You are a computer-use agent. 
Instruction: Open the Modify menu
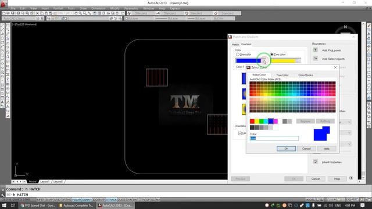(115, 8)
